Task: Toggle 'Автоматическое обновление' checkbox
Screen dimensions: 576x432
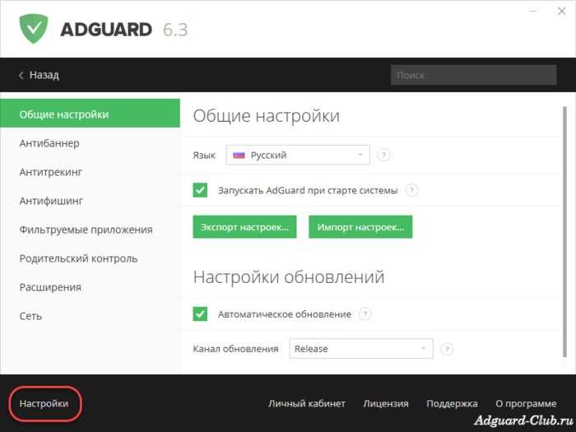Action: [x=200, y=314]
